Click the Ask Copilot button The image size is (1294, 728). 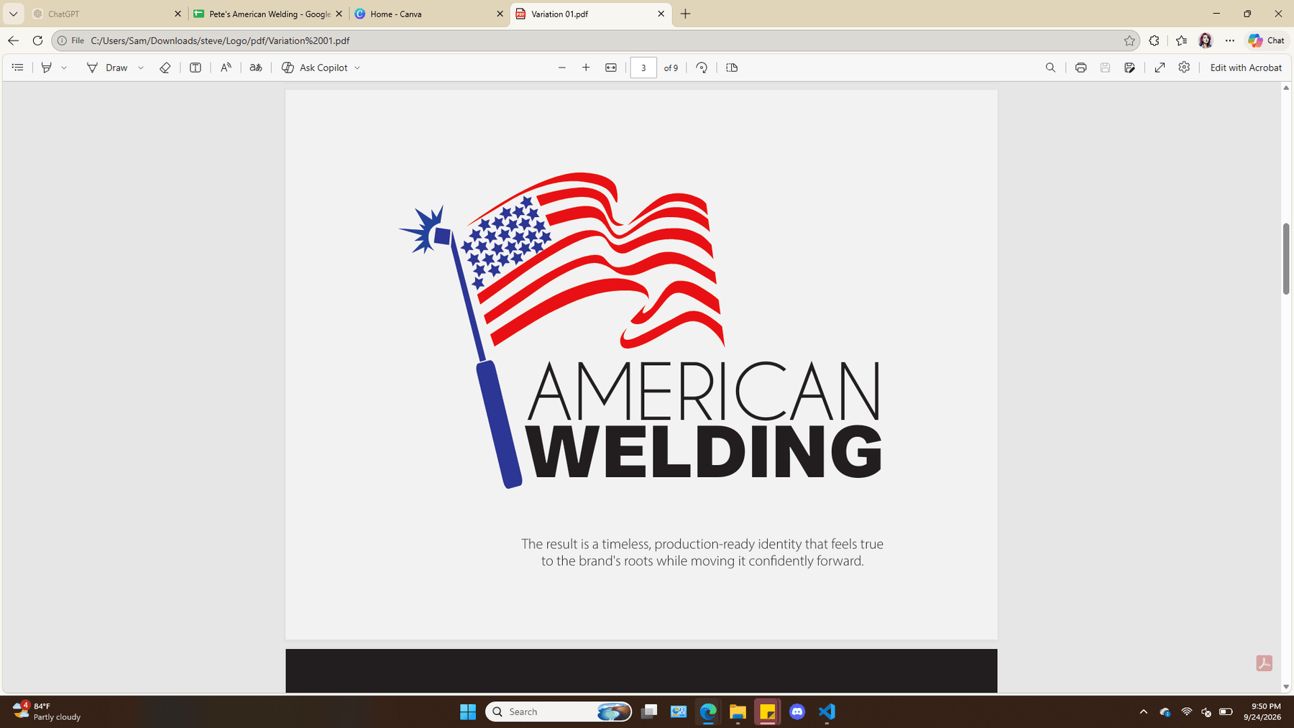314,68
